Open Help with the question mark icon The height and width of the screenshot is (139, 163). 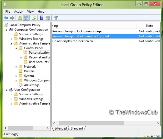pyautogui.click(x=42, y=18)
